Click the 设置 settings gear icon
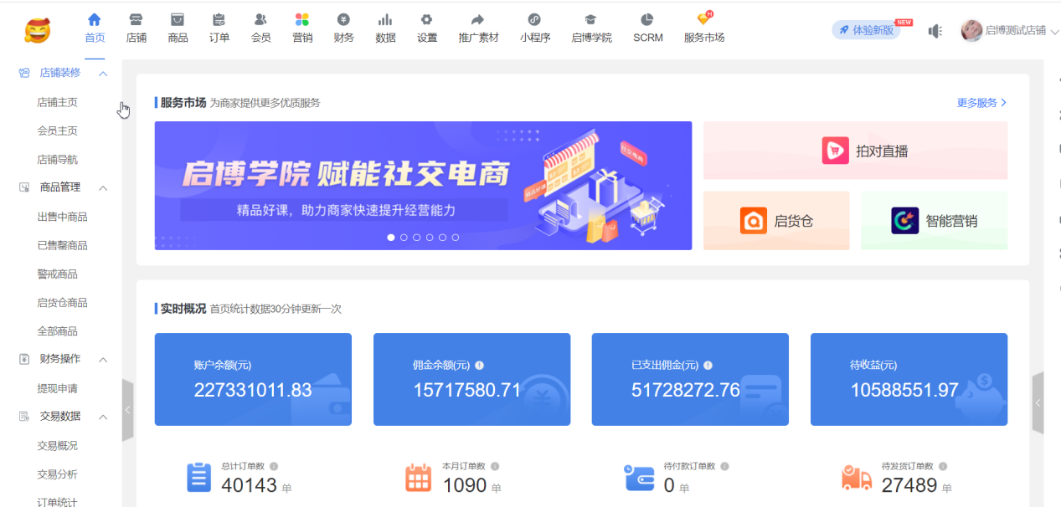Viewport: 1061px width, 507px height. [x=427, y=20]
